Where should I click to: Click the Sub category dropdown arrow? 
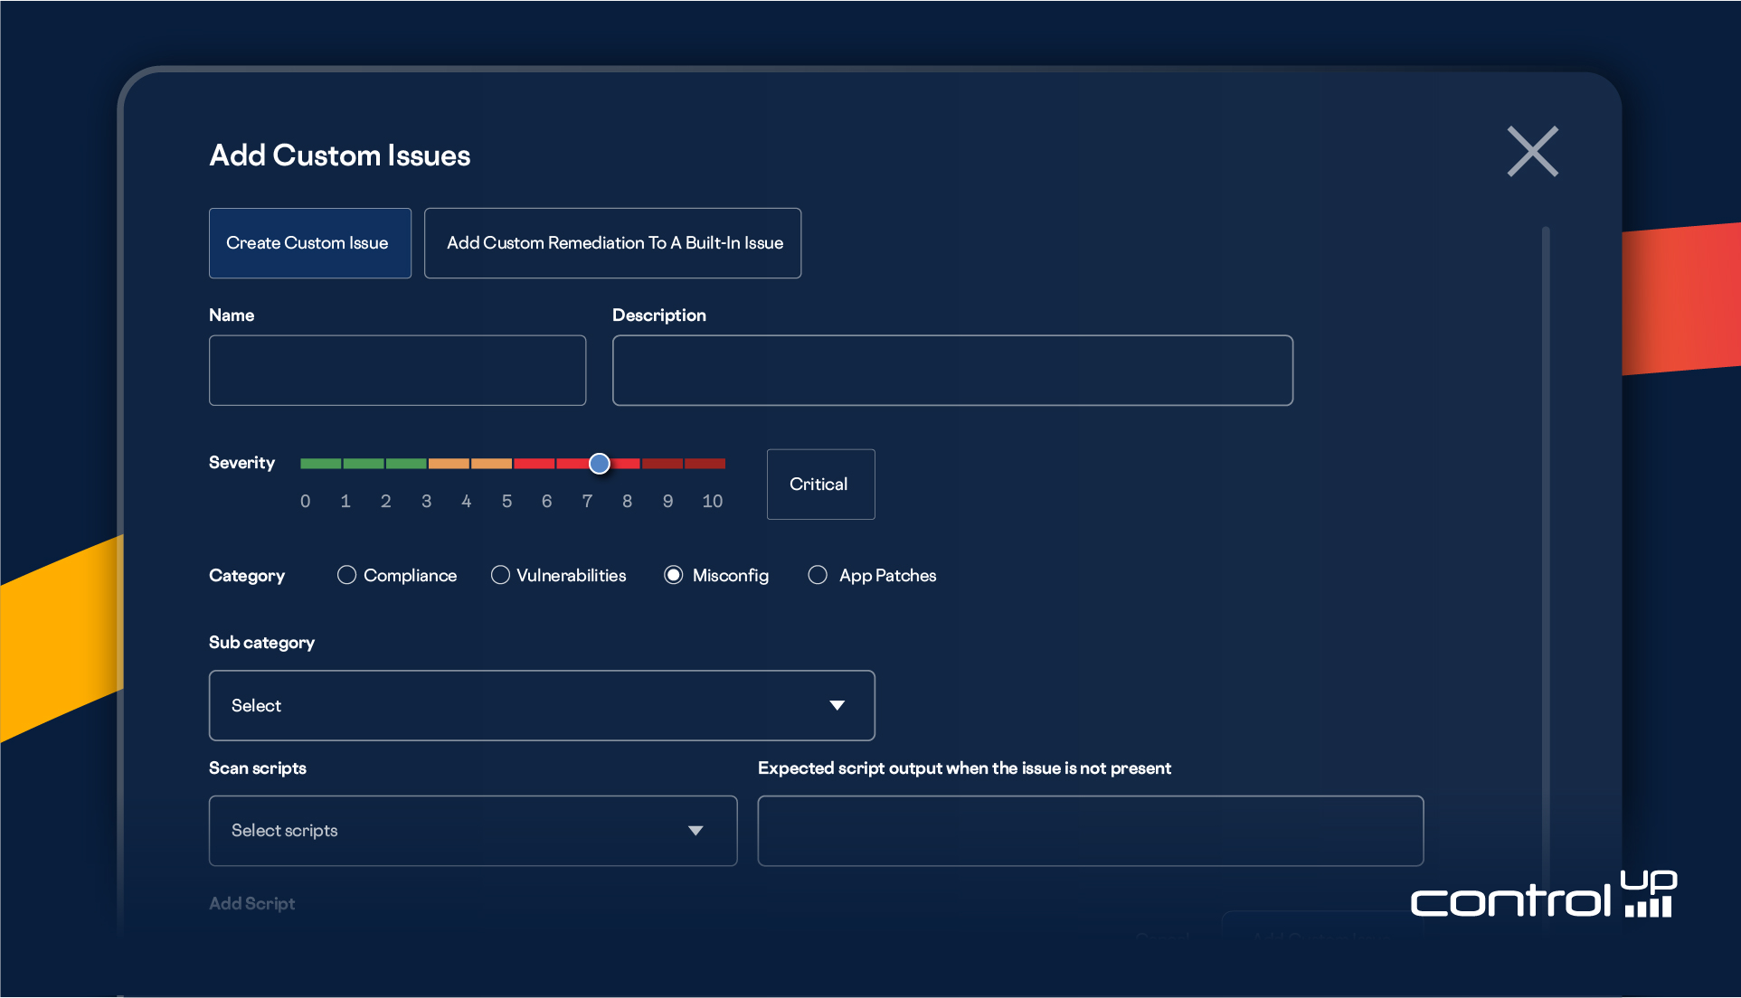[x=837, y=705]
